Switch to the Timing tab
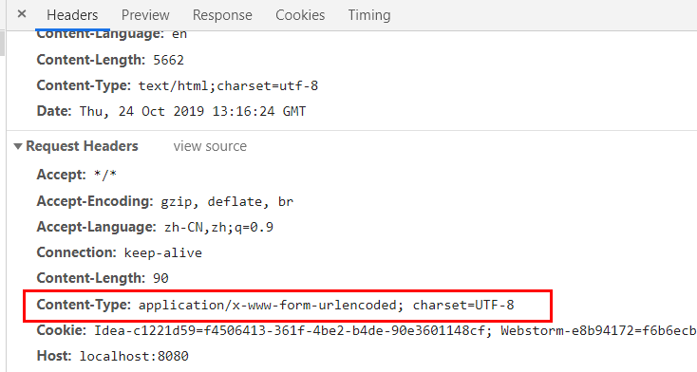Viewport: 697px width, 372px height. pos(369,15)
